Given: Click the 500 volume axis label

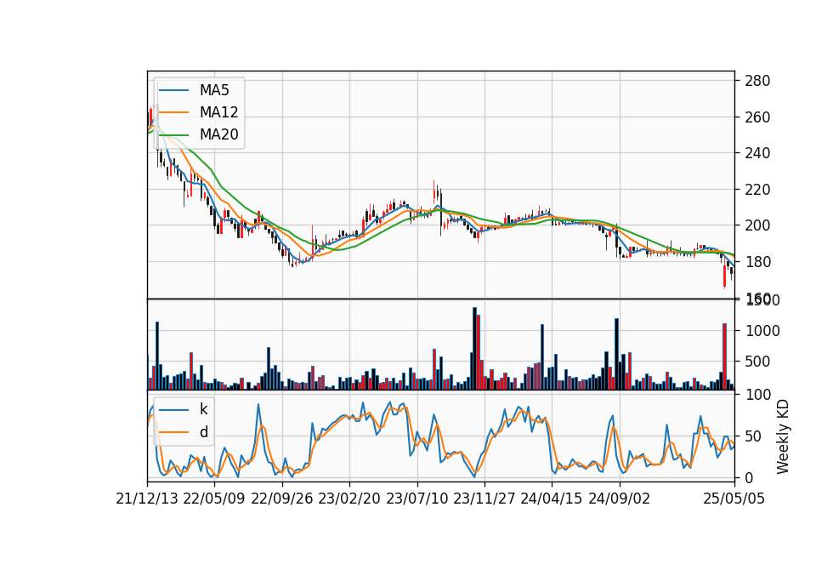Looking at the screenshot, I should coord(757,362).
